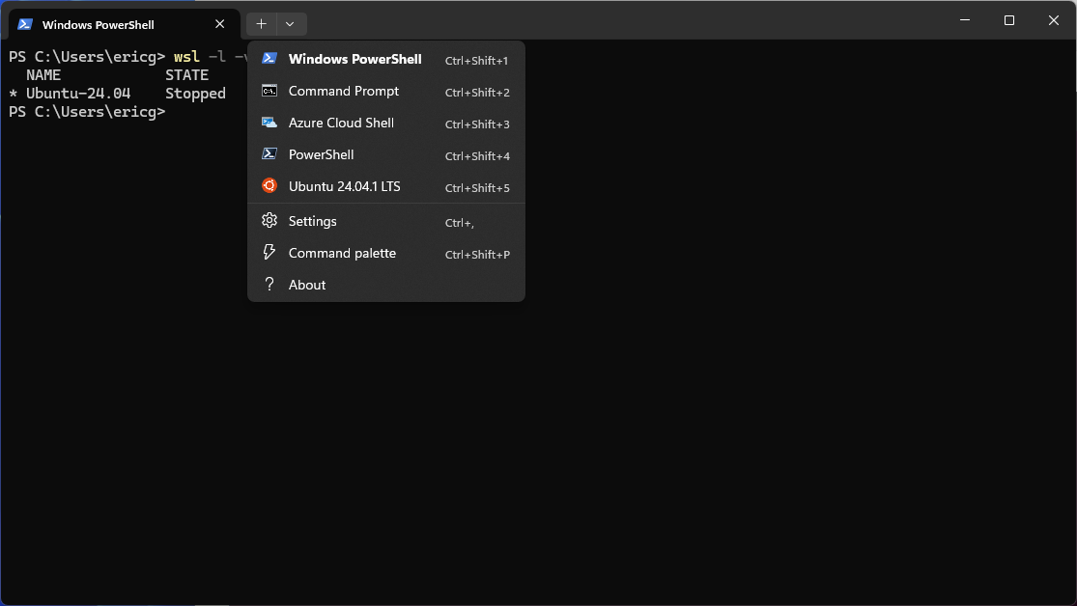The width and height of the screenshot is (1077, 606).
Task: Click the Azure Cloud Shell cloud icon
Action: 269,123
